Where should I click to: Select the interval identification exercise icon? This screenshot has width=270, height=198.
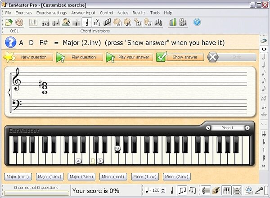click(56, 22)
